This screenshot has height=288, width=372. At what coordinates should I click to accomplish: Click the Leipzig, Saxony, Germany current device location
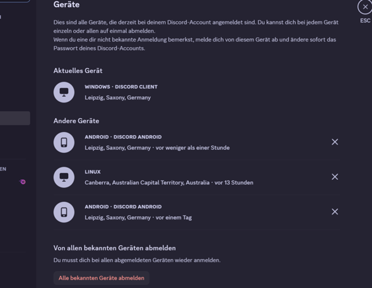(x=118, y=97)
